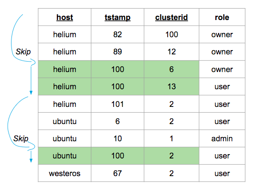
Task: Click the tstamp cell with value 82
Action: [x=117, y=34]
